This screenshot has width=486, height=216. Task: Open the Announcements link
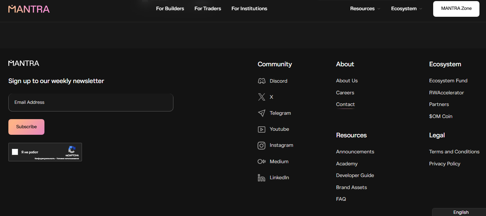[355, 152]
